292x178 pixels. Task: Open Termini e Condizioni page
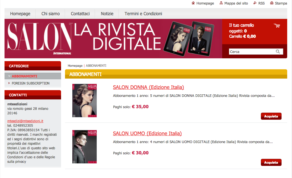tap(143, 14)
